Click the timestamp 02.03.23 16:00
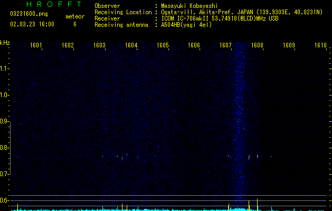Image resolution: width=332 pixels, height=211 pixels. click(x=32, y=24)
